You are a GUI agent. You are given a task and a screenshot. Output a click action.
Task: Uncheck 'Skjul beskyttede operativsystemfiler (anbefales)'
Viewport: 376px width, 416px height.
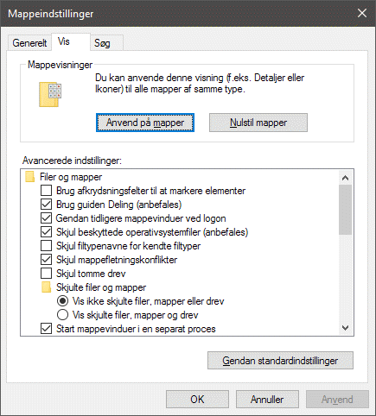point(46,232)
